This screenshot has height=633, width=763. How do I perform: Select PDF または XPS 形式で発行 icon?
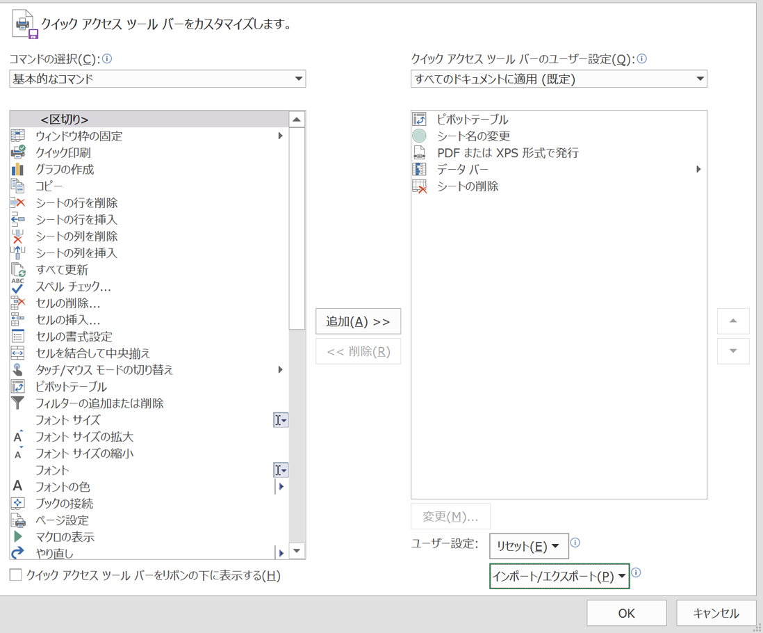419,153
